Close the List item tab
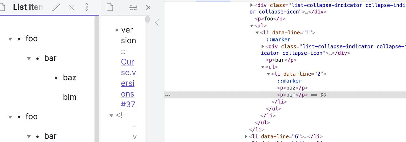 click(71, 7)
